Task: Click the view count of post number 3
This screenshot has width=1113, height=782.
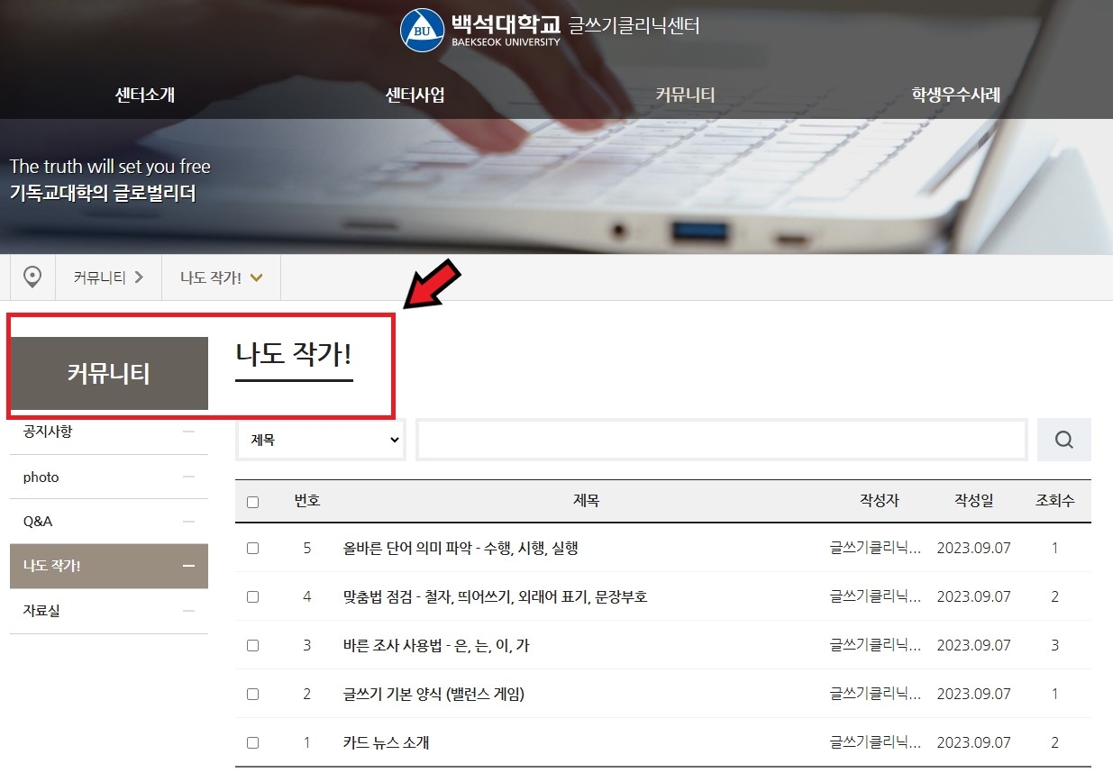Action: point(1055,645)
